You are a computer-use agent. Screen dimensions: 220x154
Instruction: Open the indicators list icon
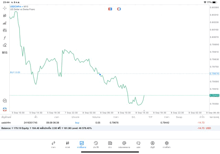coord(5,23)
